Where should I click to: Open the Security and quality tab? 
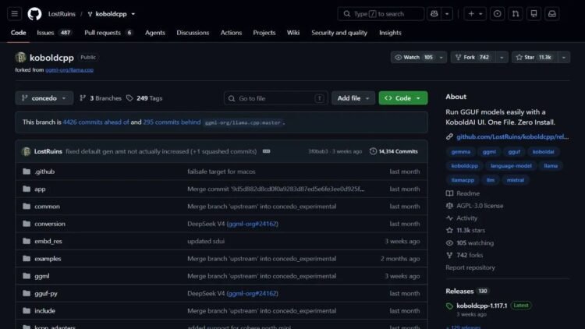click(339, 33)
